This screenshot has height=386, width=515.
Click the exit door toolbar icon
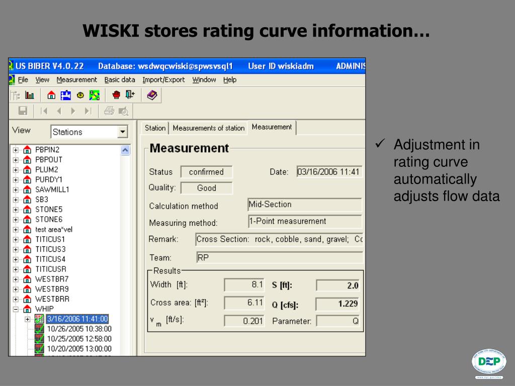click(130, 95)
